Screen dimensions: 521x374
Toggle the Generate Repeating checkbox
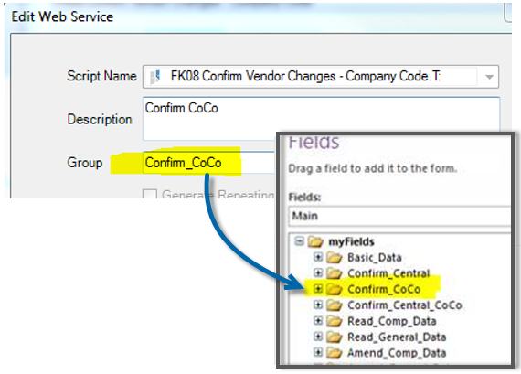pyautogui.click(x=150, y=194)
